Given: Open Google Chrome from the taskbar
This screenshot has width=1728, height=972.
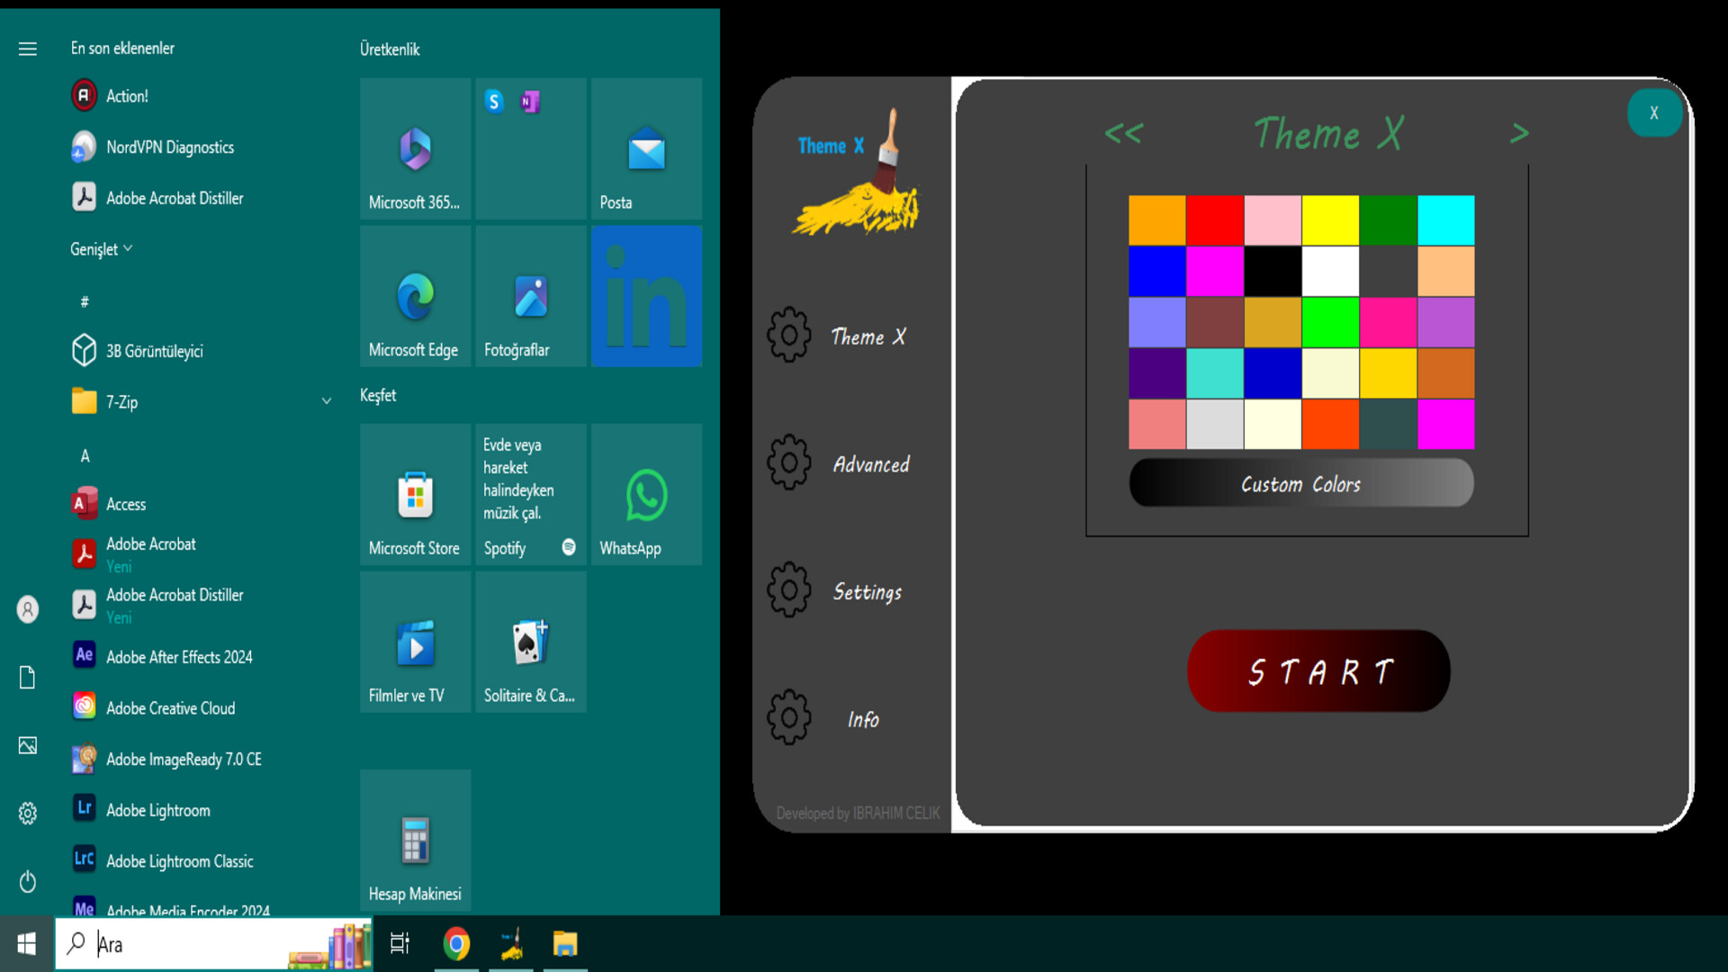Looking at the screenshot, I should (x=456, y=944).
